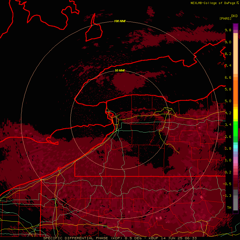240x240 pixels.
Task: Click the 8.2 value on color scale
Action: [x=228, y=54]
